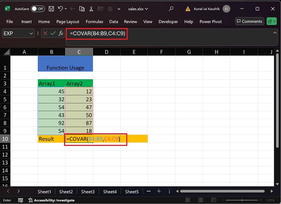The width and height of the screenshot is (281, 204).
Task: Click the COVAR formula in cell C10
Action: 93,139
